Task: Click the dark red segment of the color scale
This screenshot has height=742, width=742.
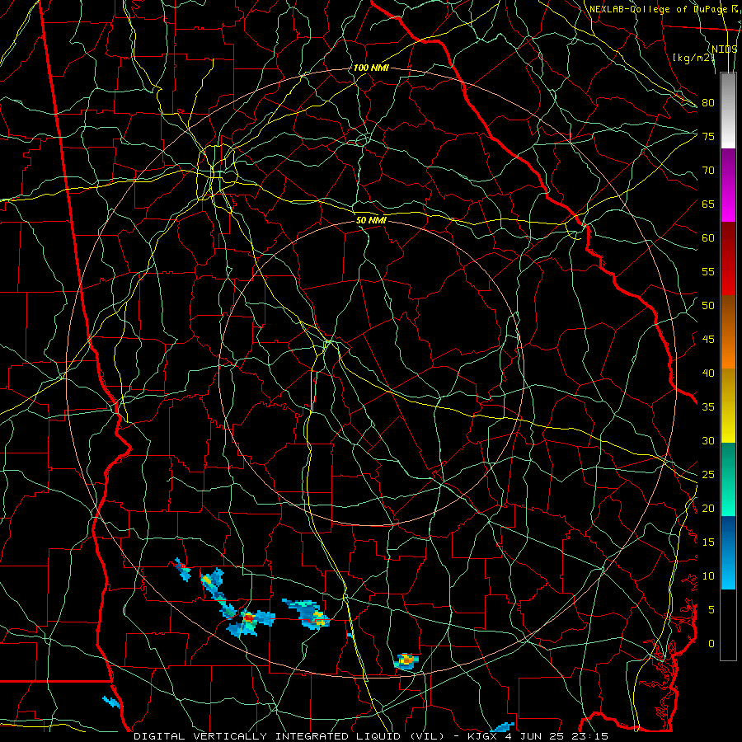Action: (x=728, y=259)
